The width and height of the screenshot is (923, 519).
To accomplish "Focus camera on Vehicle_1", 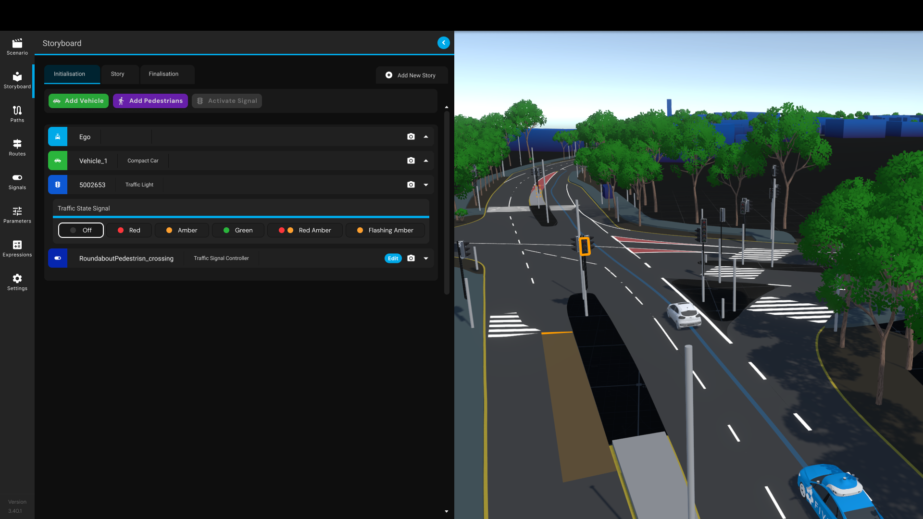I will [411, 161].
